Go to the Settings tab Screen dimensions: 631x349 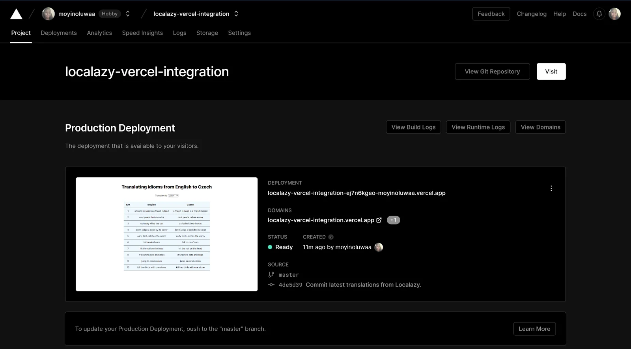click(239, 33)
